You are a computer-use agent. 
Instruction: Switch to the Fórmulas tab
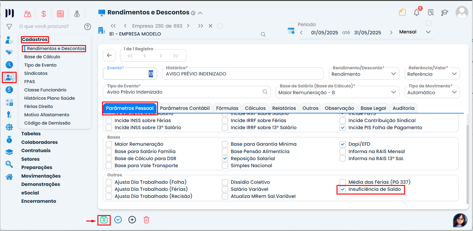[x=227, y=108]
